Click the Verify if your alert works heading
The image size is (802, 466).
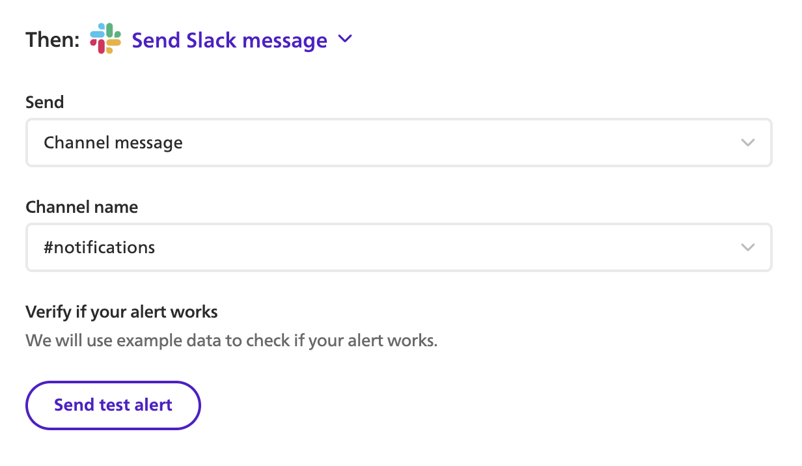122,312
